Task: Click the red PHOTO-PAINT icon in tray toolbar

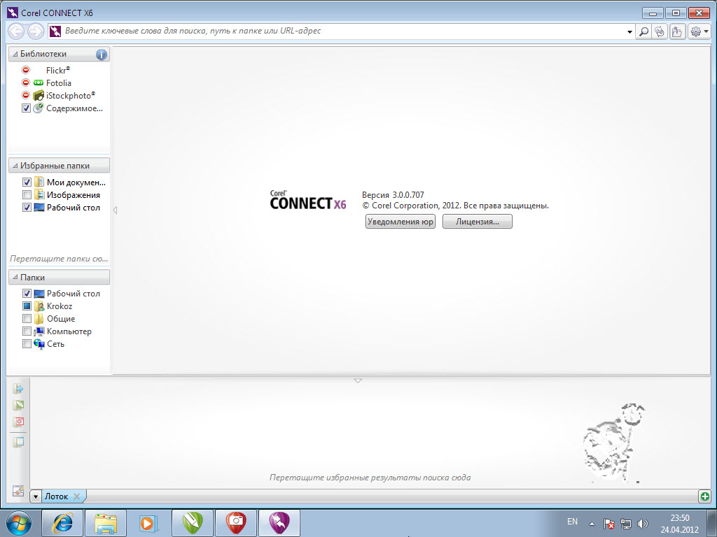Action: [19, 422]
